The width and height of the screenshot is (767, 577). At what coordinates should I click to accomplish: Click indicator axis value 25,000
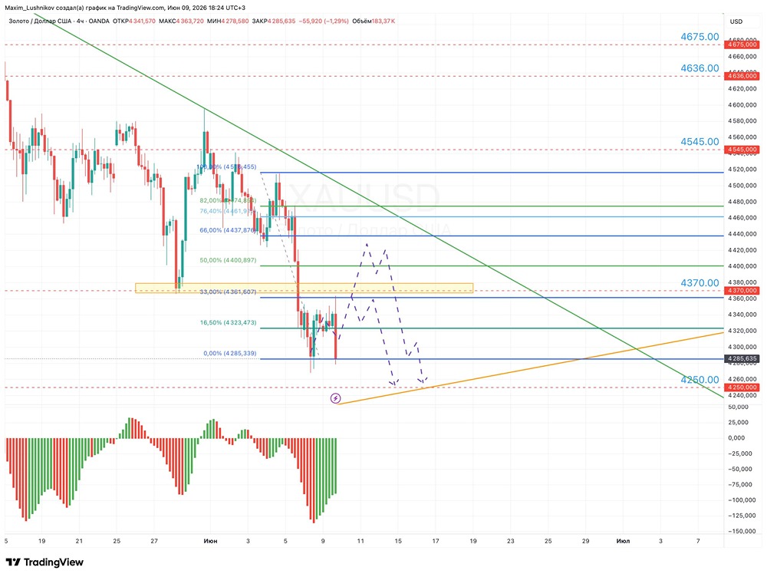tap(738, 422)
